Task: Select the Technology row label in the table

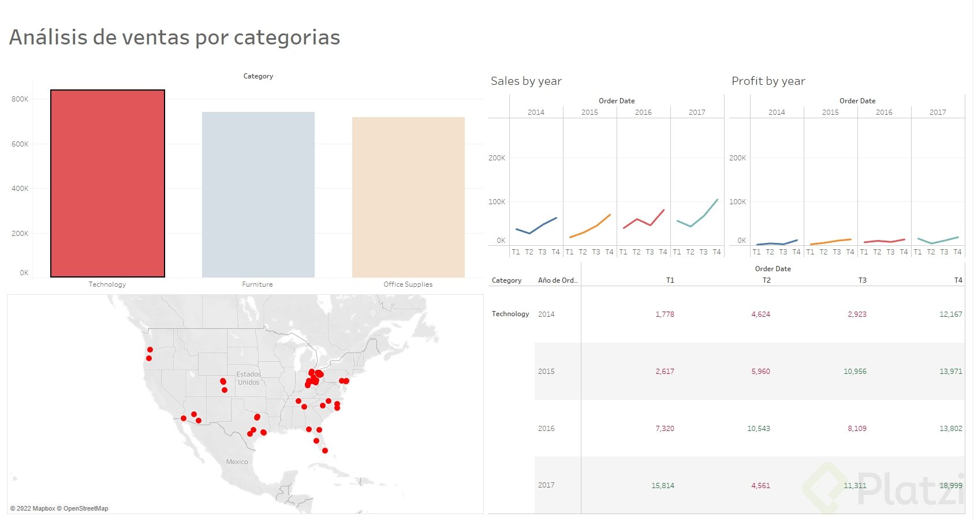Action: click(x=510, y=314)
